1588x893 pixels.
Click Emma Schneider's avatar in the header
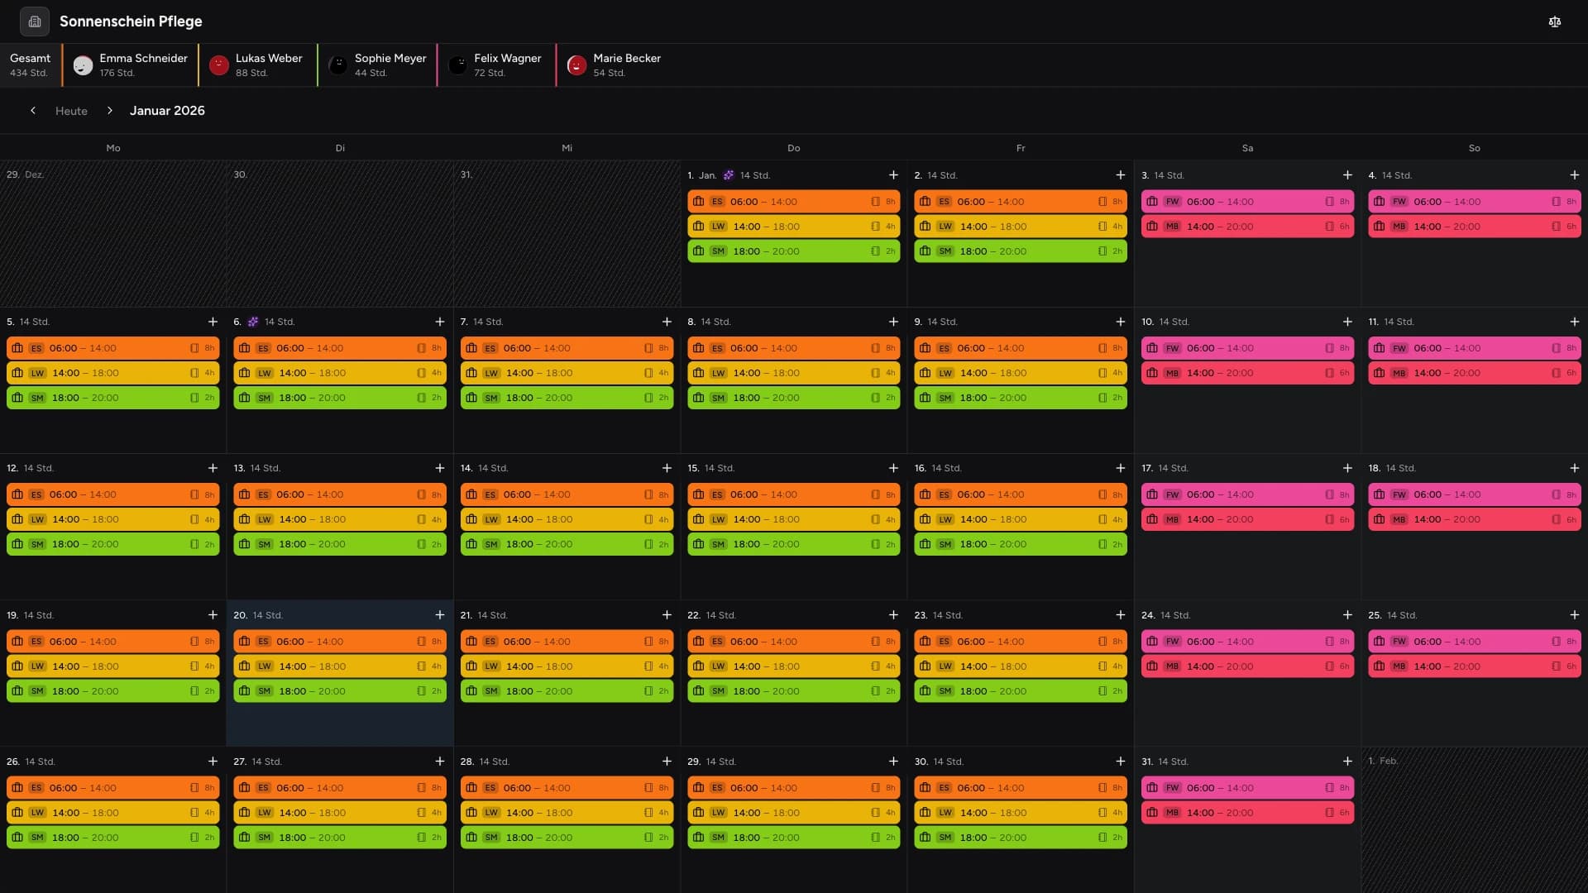coord(82,65)
